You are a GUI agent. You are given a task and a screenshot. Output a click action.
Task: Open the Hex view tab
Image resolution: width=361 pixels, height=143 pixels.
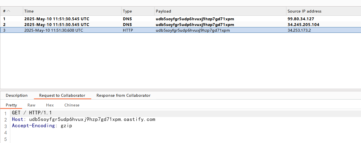coord(50,105)
